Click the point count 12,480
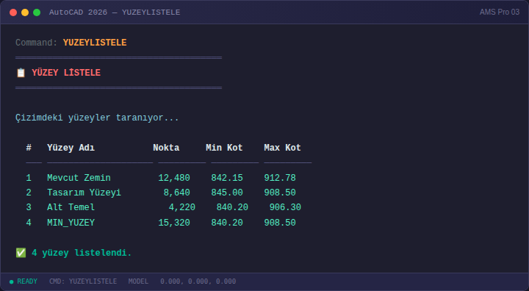The height and width of the screenshot is (291, 529). click(x=174, y=178)
